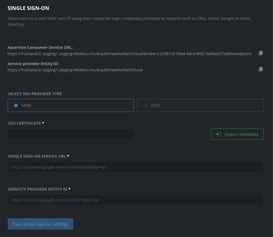The height and width of the screenshot is (237, 273).
Task: Click the SINGLE SIGN-ON SERVICE URL label
Action: [x=37, y=156]
